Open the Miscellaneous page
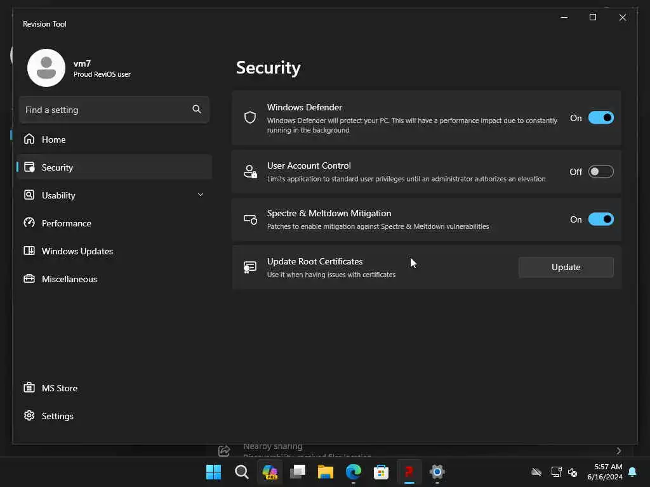 [114, 279]
